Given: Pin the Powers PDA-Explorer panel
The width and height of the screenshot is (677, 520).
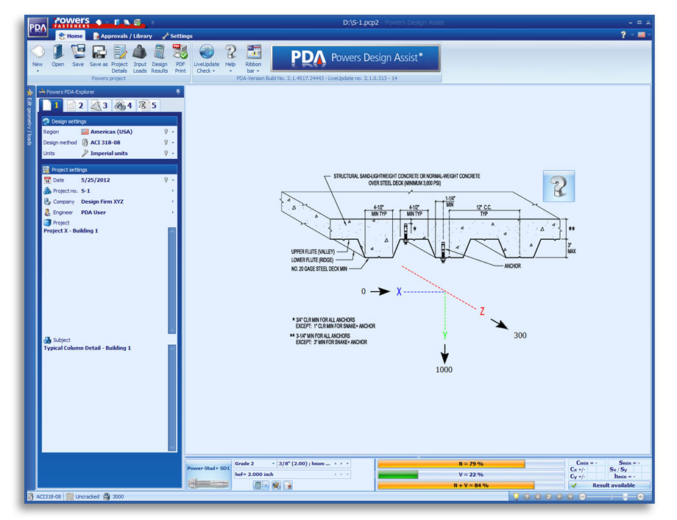Looking at the screenshot, I should pyautogui.click(x=178, y=92).
